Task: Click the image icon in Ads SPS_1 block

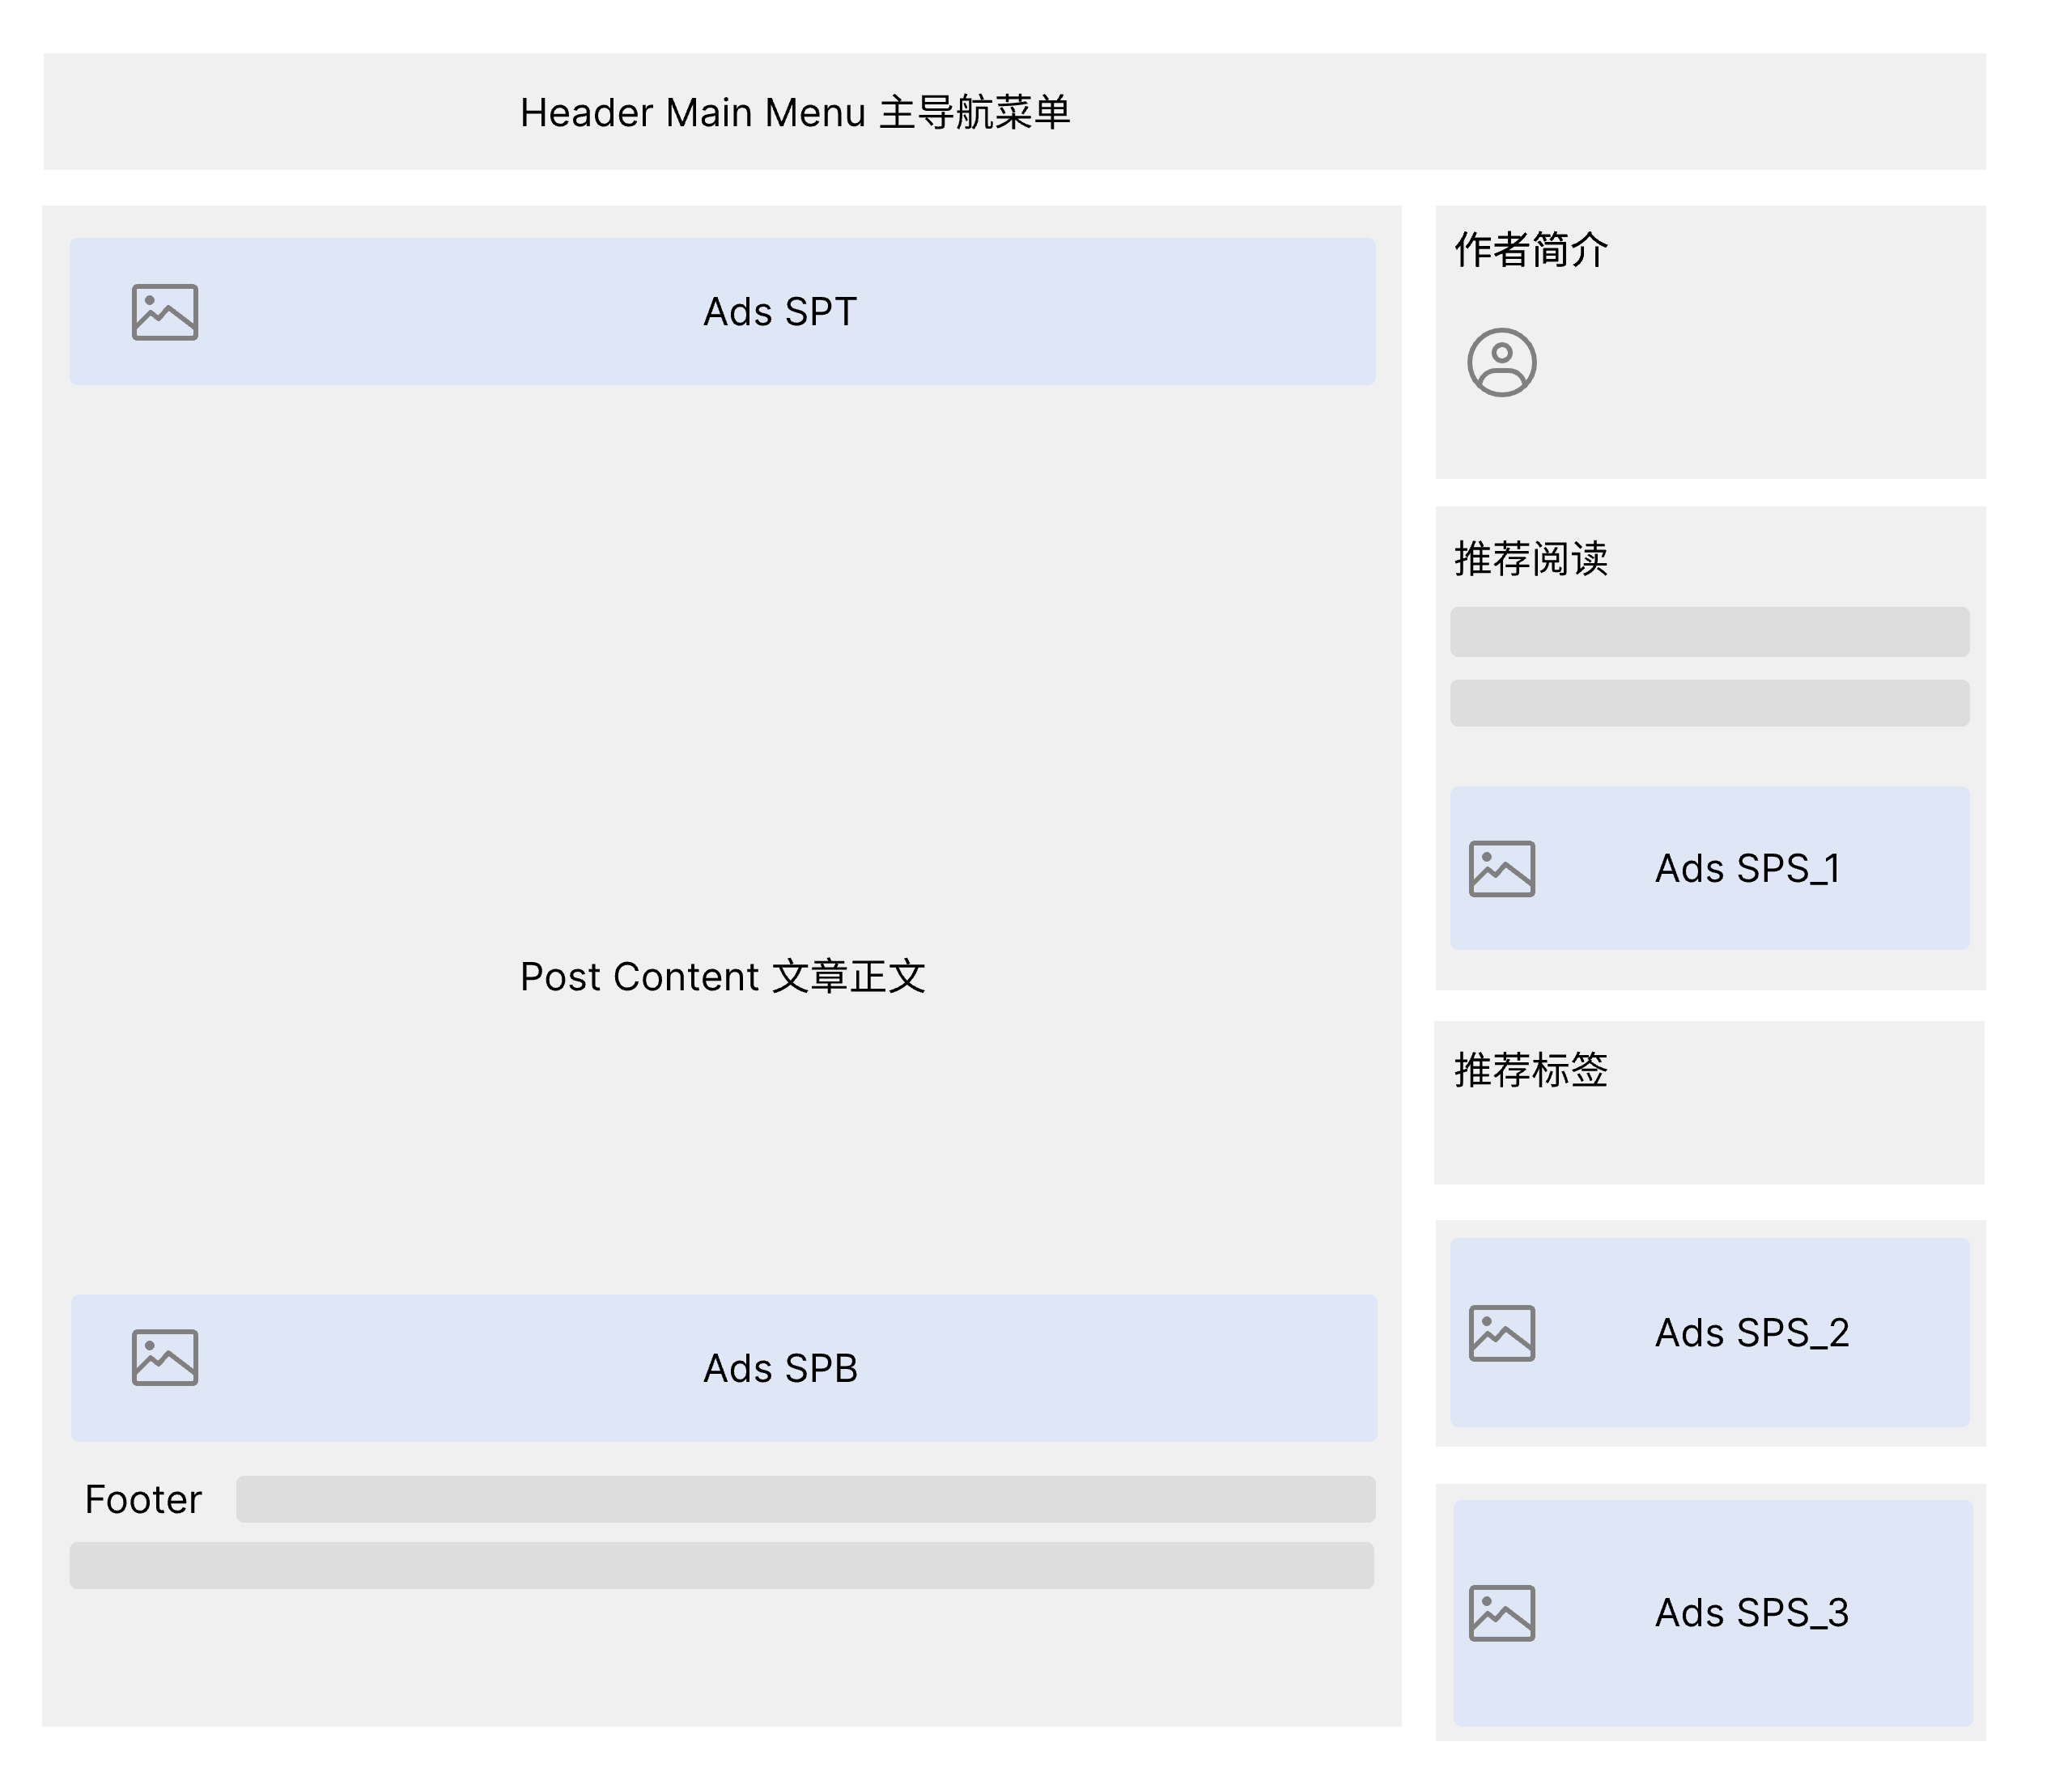Action: click(1501, 868)
